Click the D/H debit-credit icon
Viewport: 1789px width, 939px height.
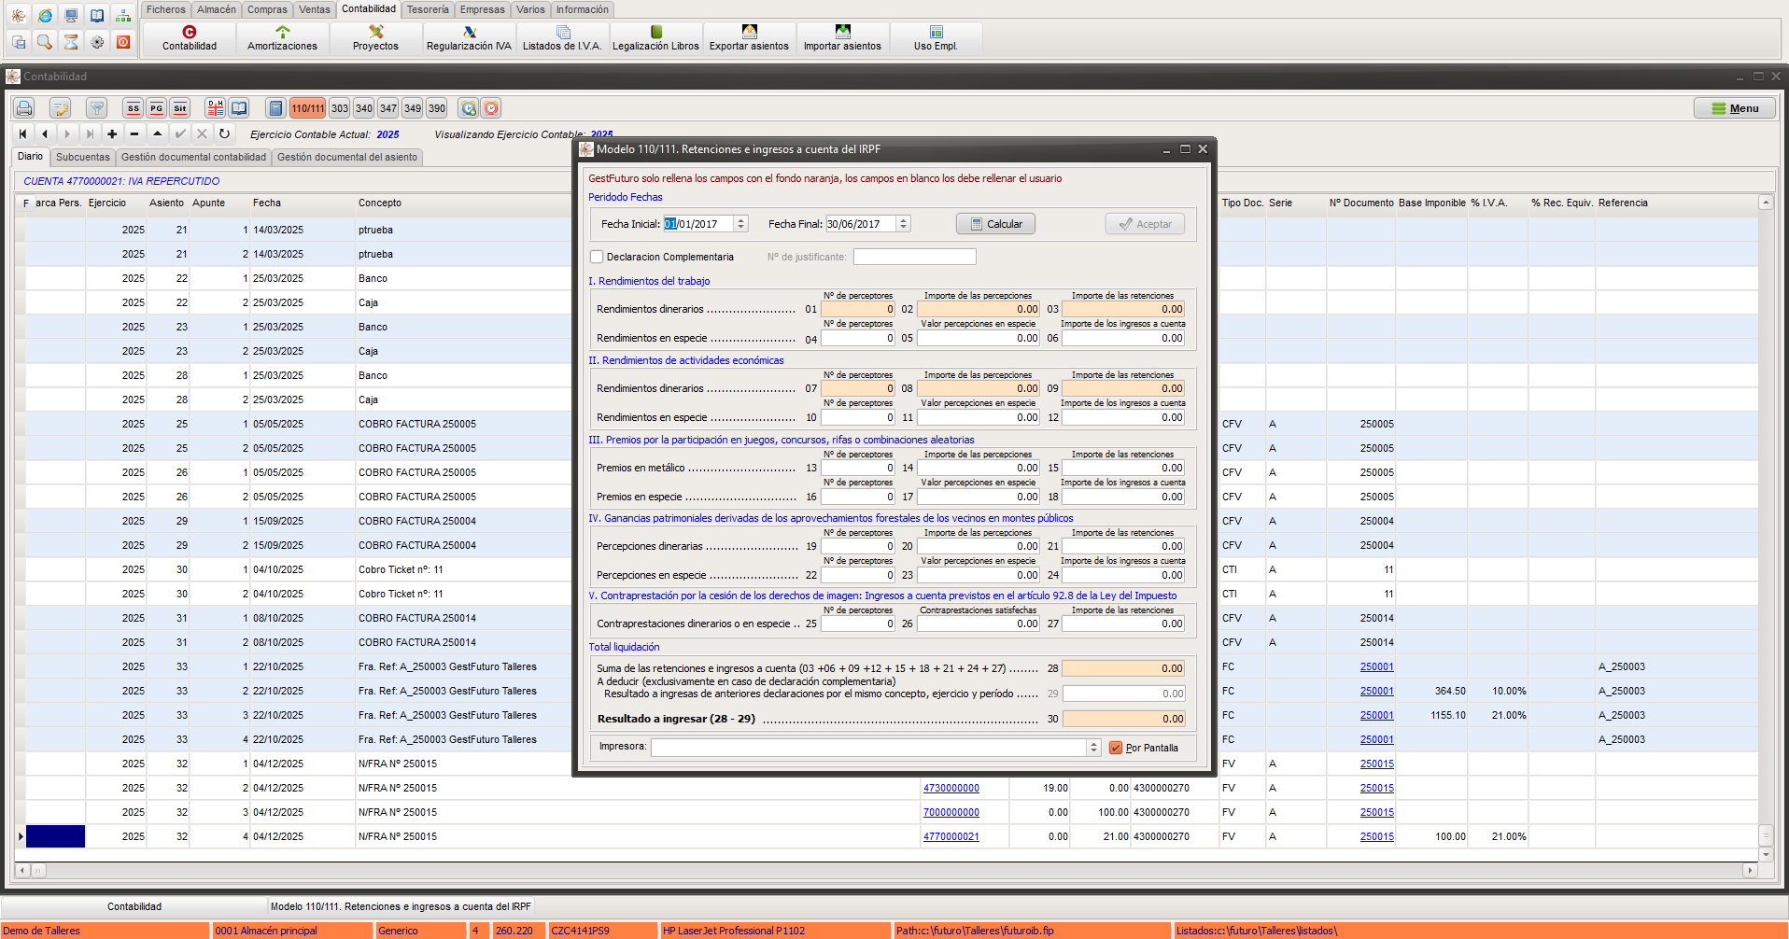pos(216,108)
